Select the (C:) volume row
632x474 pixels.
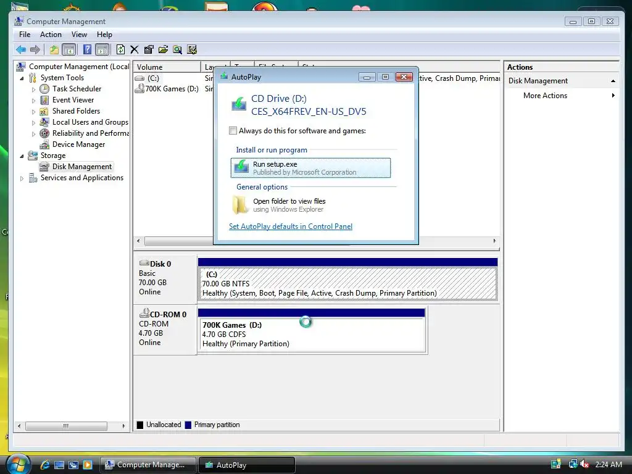[x=153, y=78]
